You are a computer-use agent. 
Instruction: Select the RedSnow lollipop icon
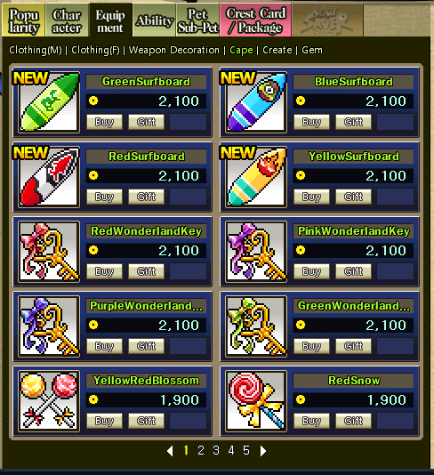256,401
